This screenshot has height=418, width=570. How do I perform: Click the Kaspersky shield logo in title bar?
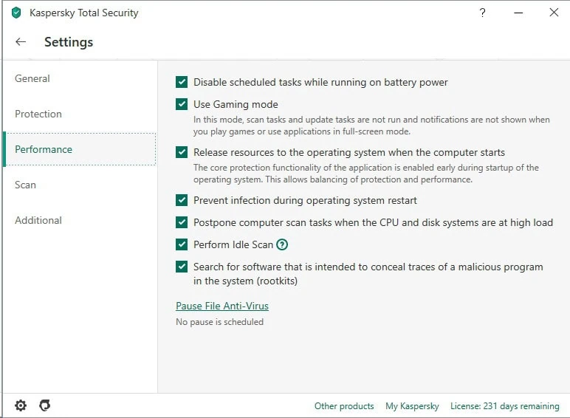coord(16,13)
